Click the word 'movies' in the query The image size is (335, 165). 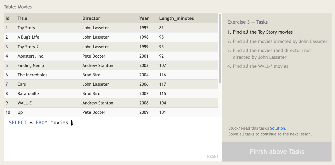(59, 123)
